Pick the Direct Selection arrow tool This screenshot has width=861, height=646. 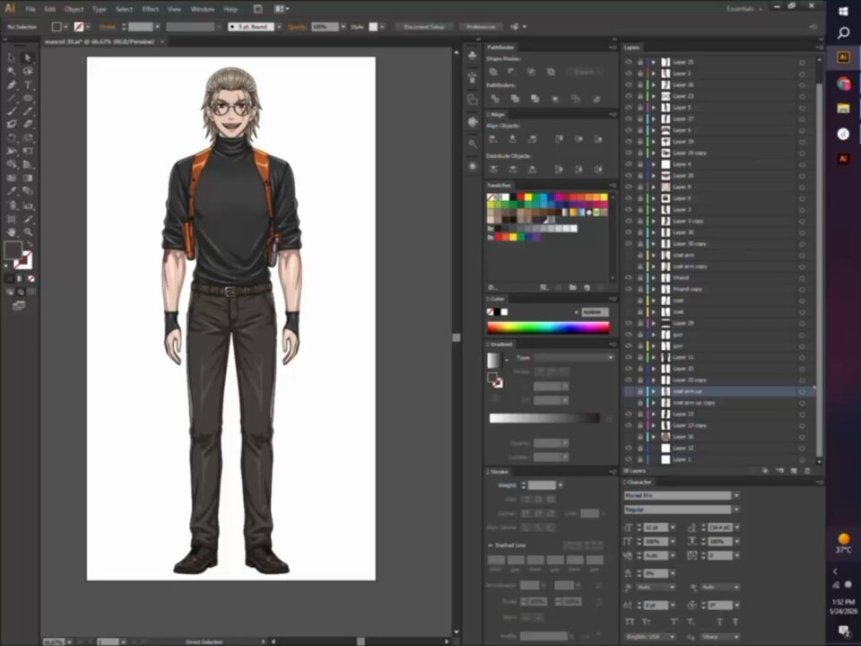[x=28, y=57]
